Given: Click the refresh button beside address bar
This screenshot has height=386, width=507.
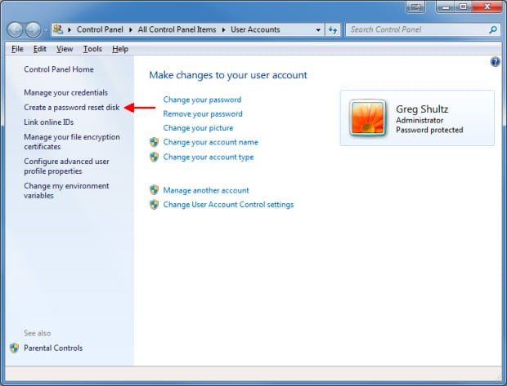Looking at the screenshot, I should point(333,30).
